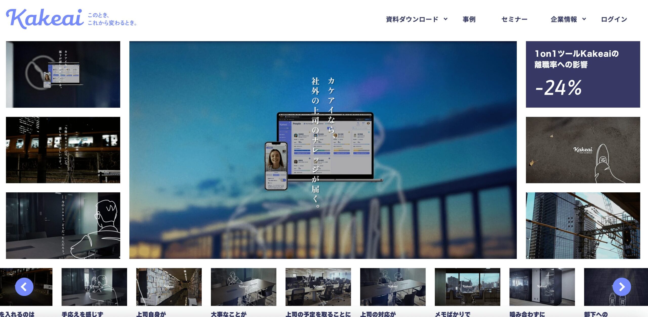This screenshot has width=648, height=317.
Task: Open the 大事なことが carousel card
Action: coord(244,287)
